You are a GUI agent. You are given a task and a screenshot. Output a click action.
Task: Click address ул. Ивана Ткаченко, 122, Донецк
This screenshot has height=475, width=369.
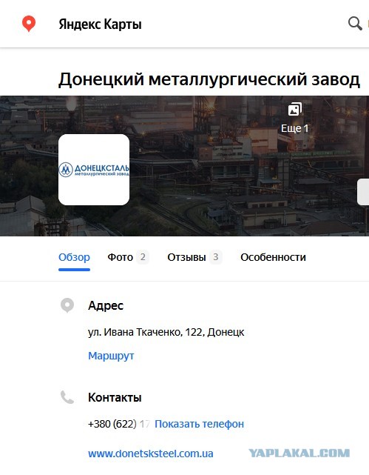point(166,332)
